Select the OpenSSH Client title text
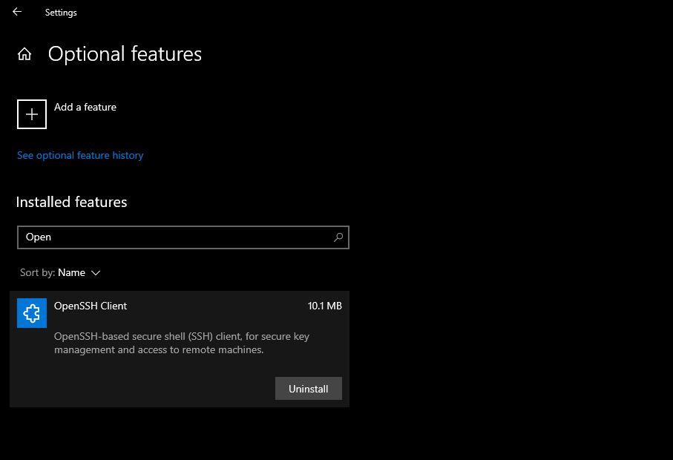Viewport: 673px width, 460px height. pyautogui.click(x=91, y=306)
